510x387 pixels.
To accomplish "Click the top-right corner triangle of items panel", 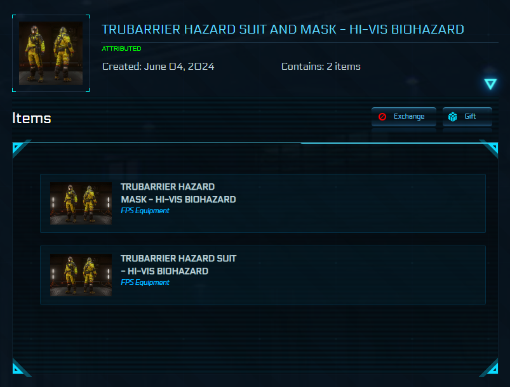I will coord(491,148).
